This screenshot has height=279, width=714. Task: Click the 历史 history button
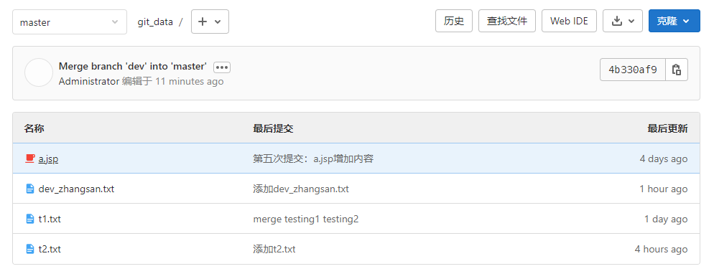tap(454, 21)
